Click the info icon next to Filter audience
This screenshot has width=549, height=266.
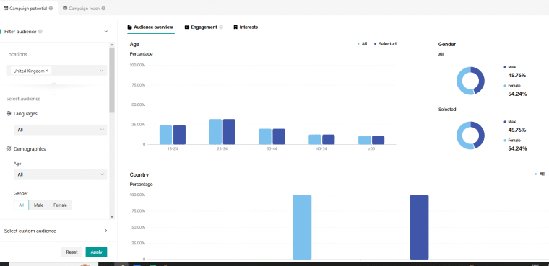pyautogui.click(x=40, y=32)
